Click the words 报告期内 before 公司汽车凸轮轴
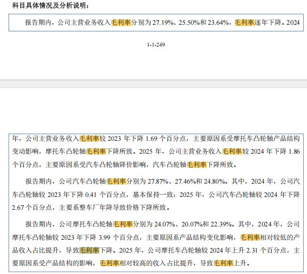The image size is (307, 274). [39, 181]
